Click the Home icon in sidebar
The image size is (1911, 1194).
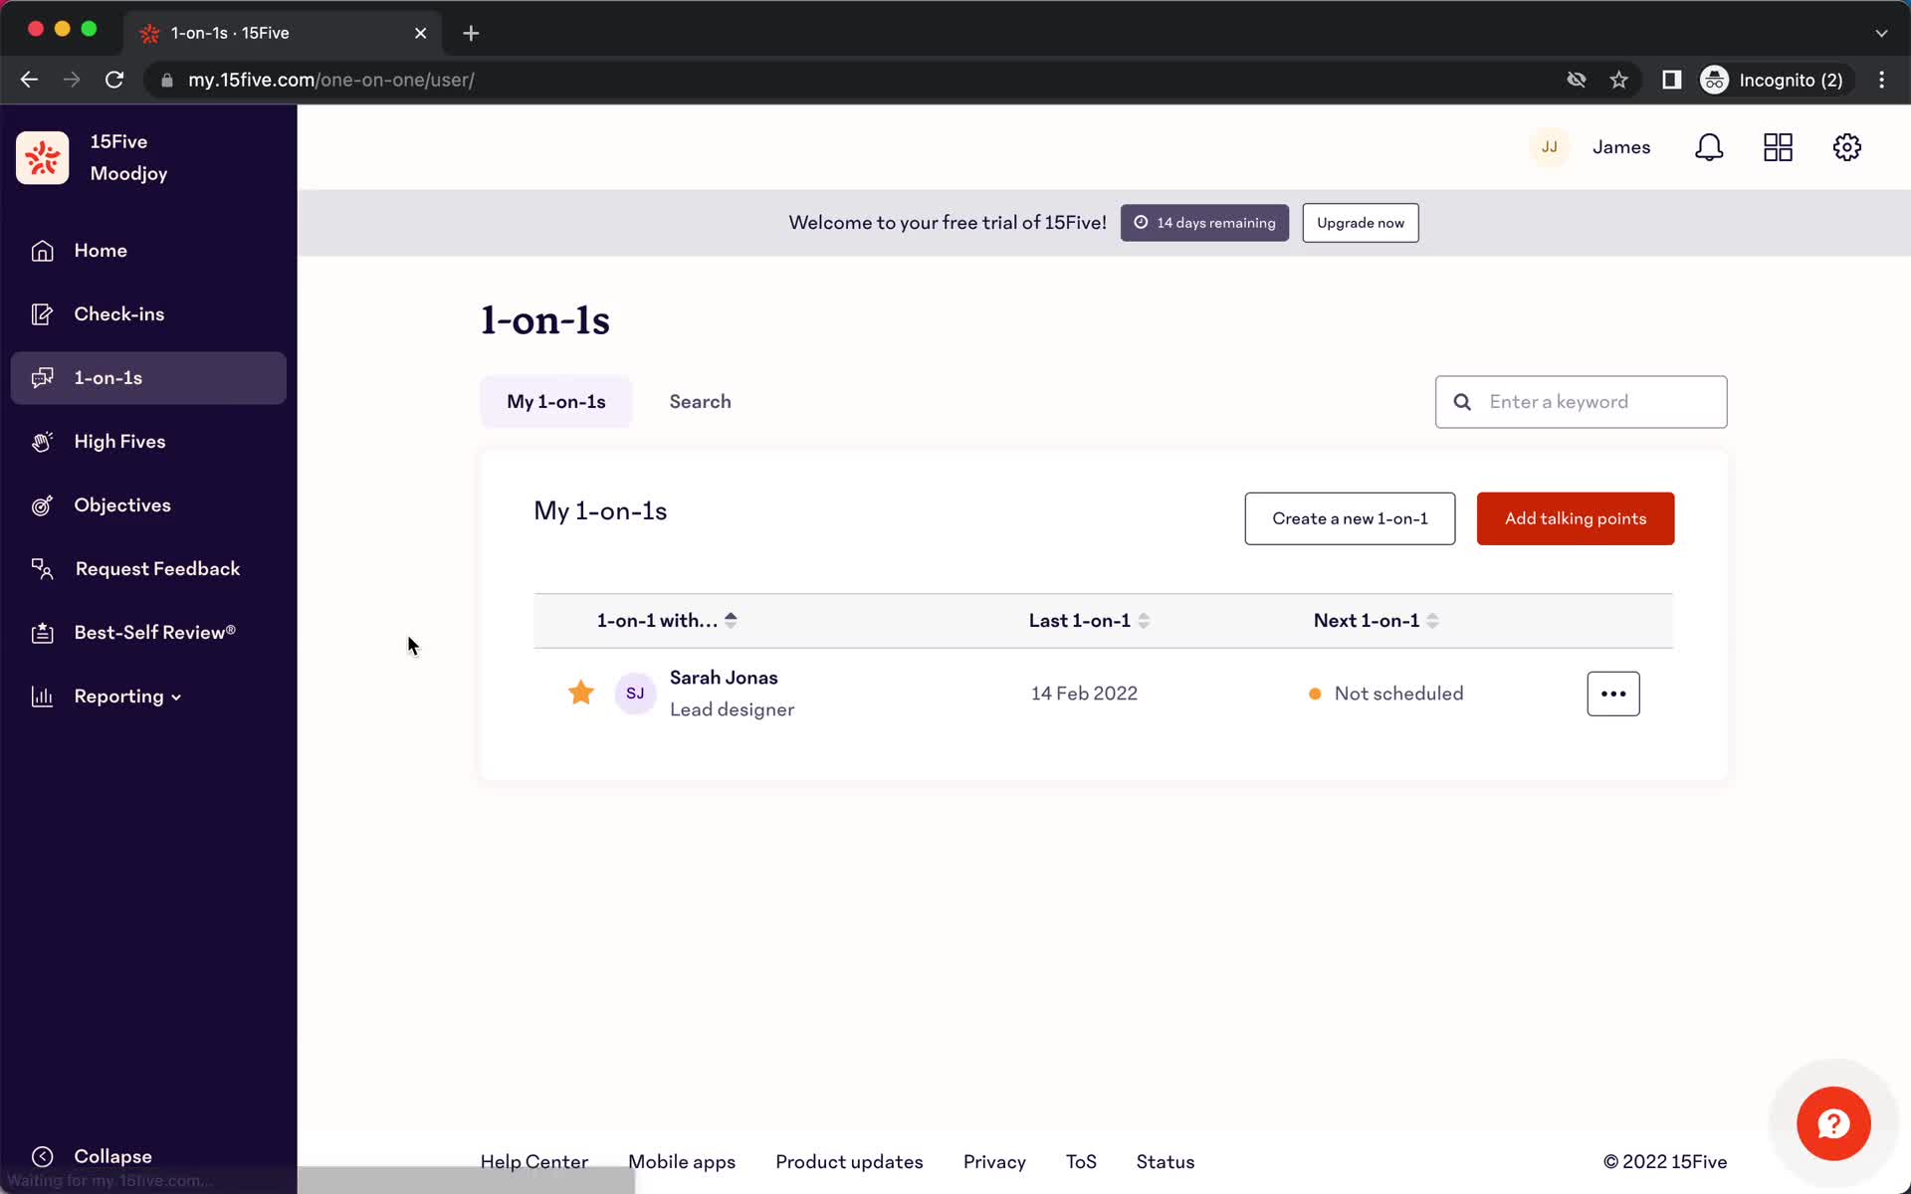point(41,251)
